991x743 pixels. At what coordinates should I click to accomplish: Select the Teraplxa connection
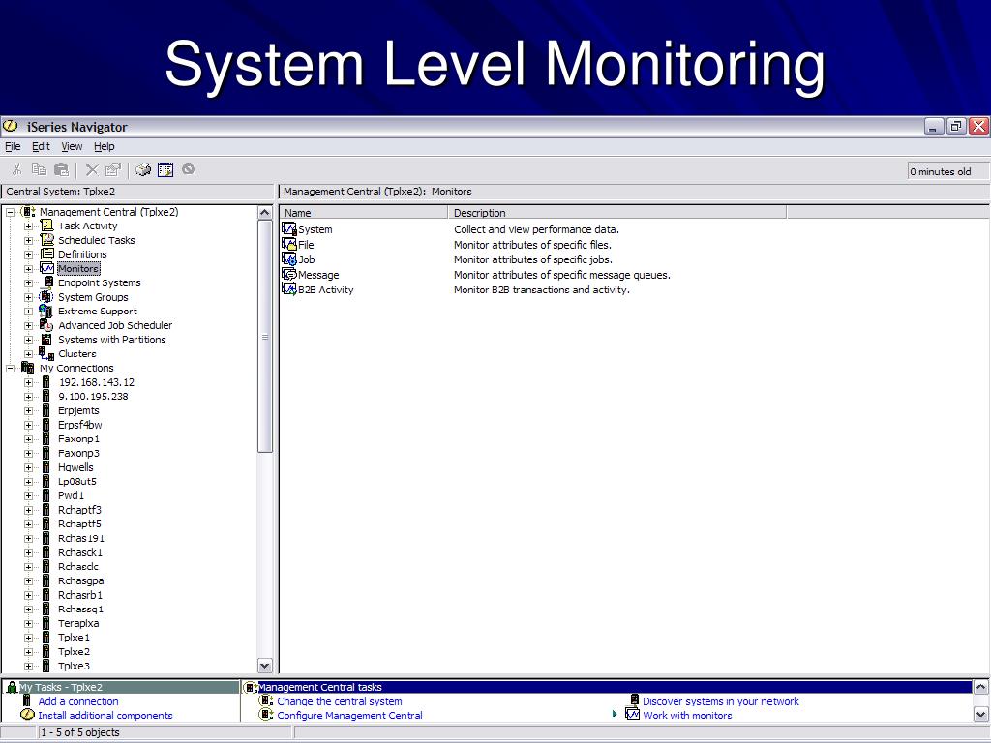[x=78, y=623]
